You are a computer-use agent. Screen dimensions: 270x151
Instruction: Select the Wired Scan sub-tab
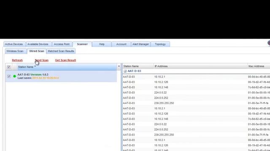pyautogui.click(x=37, y=51)
